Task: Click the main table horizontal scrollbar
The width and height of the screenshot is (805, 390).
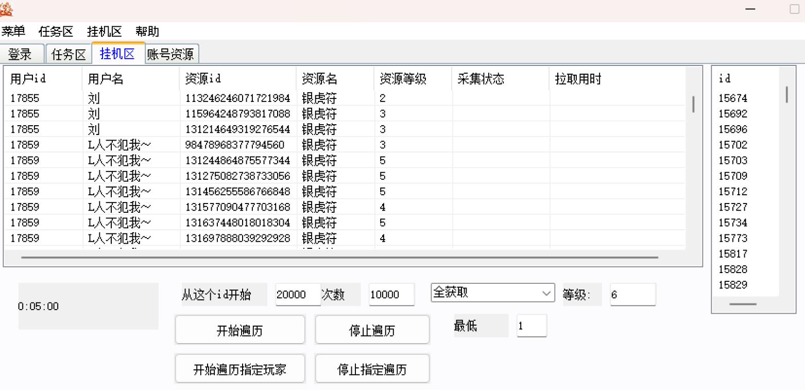Action: [x=340, y=257]
